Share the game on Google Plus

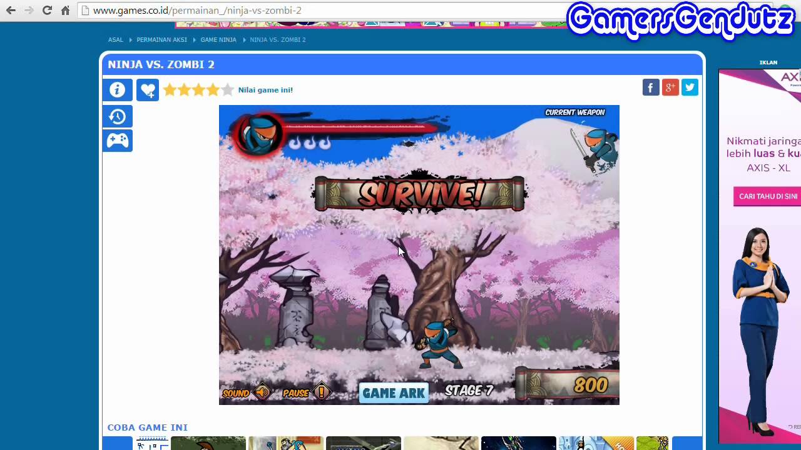pyautogui.click(x=670, y=87)
